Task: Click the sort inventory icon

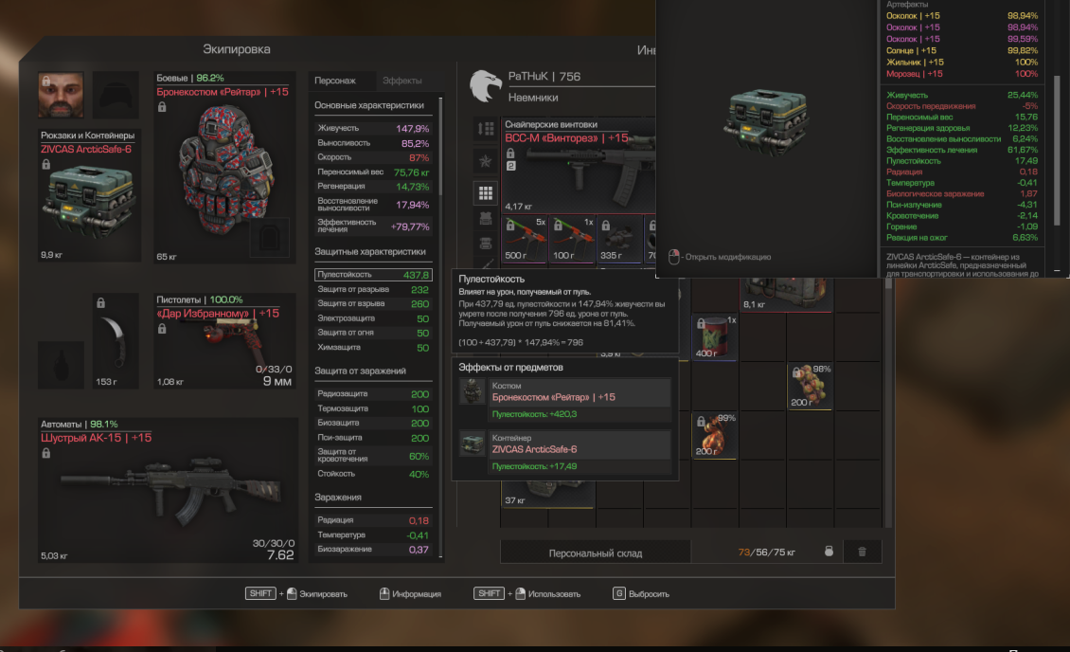Action: 486,128
